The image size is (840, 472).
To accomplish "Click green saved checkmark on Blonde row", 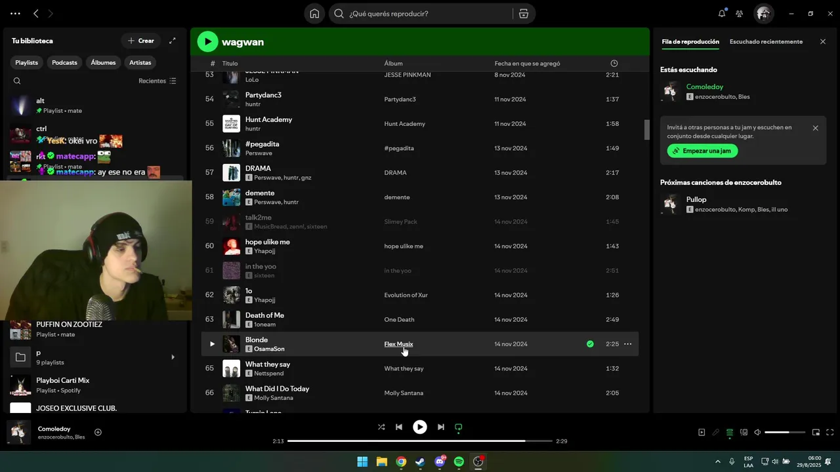I will point(590,344).
